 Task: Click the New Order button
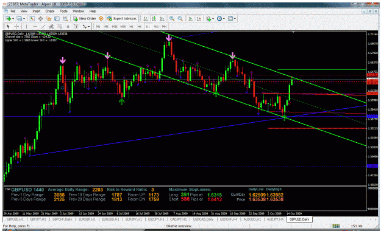click(x=85, y=19)
